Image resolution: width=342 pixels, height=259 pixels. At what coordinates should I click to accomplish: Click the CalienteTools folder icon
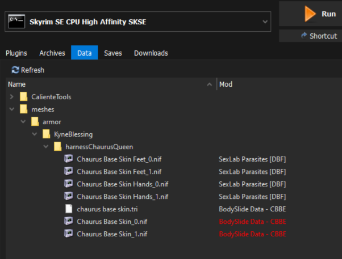coord(23,97)
